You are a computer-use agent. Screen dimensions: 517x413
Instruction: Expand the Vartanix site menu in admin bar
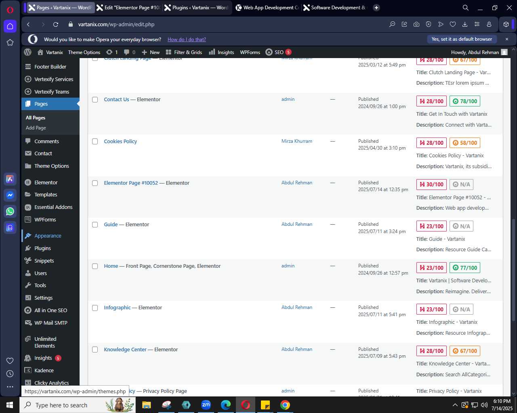click(50, 52)
